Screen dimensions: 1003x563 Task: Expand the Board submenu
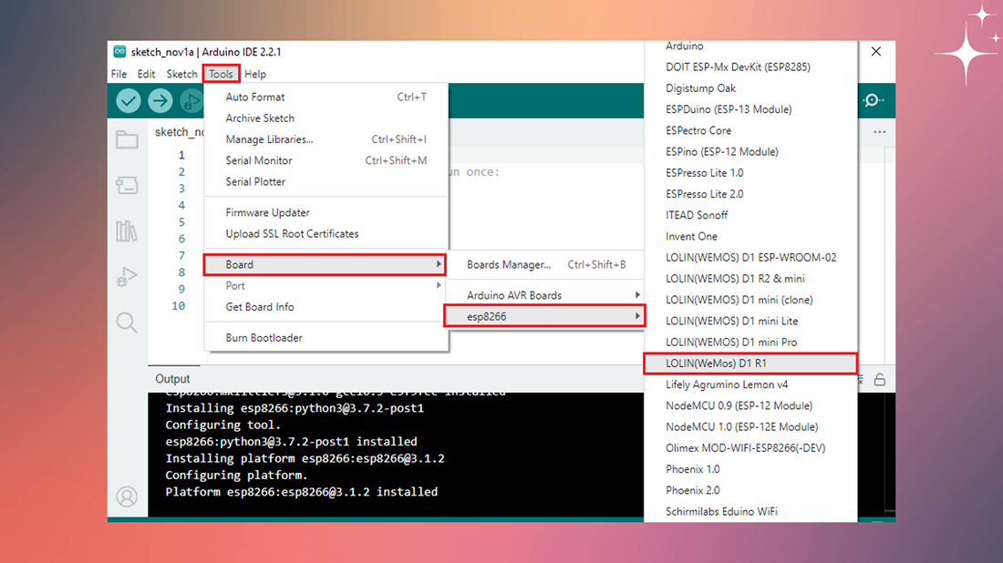325,264
